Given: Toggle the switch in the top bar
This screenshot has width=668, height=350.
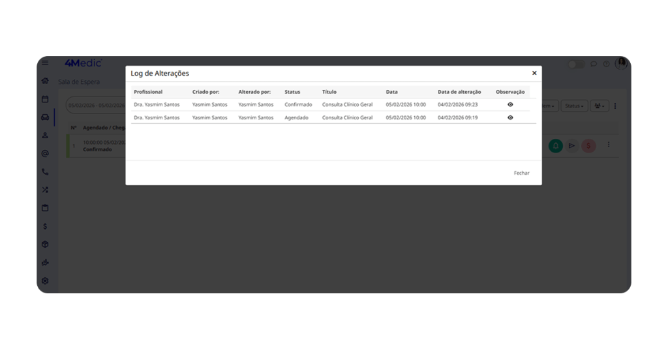Looking at the screenshot, I should (x=576, y=64).
